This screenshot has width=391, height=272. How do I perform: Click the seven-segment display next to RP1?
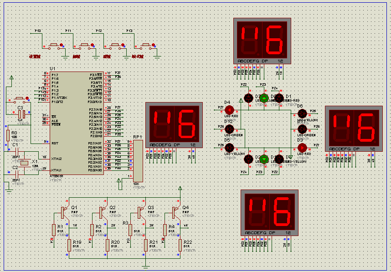tap(174, 125)
